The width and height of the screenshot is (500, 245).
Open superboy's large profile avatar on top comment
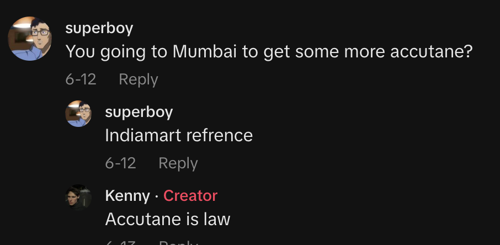[30, 39]
